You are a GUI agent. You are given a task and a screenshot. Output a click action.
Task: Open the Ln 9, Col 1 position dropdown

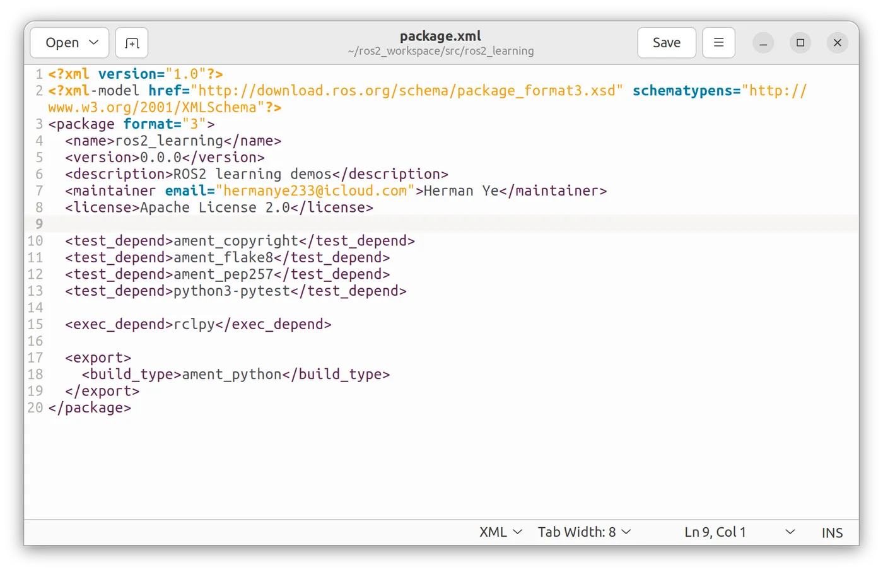[739, 532]
